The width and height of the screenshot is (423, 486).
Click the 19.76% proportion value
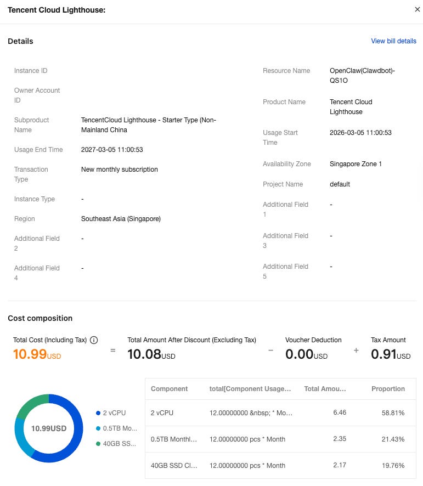click(x=393, y=466)
